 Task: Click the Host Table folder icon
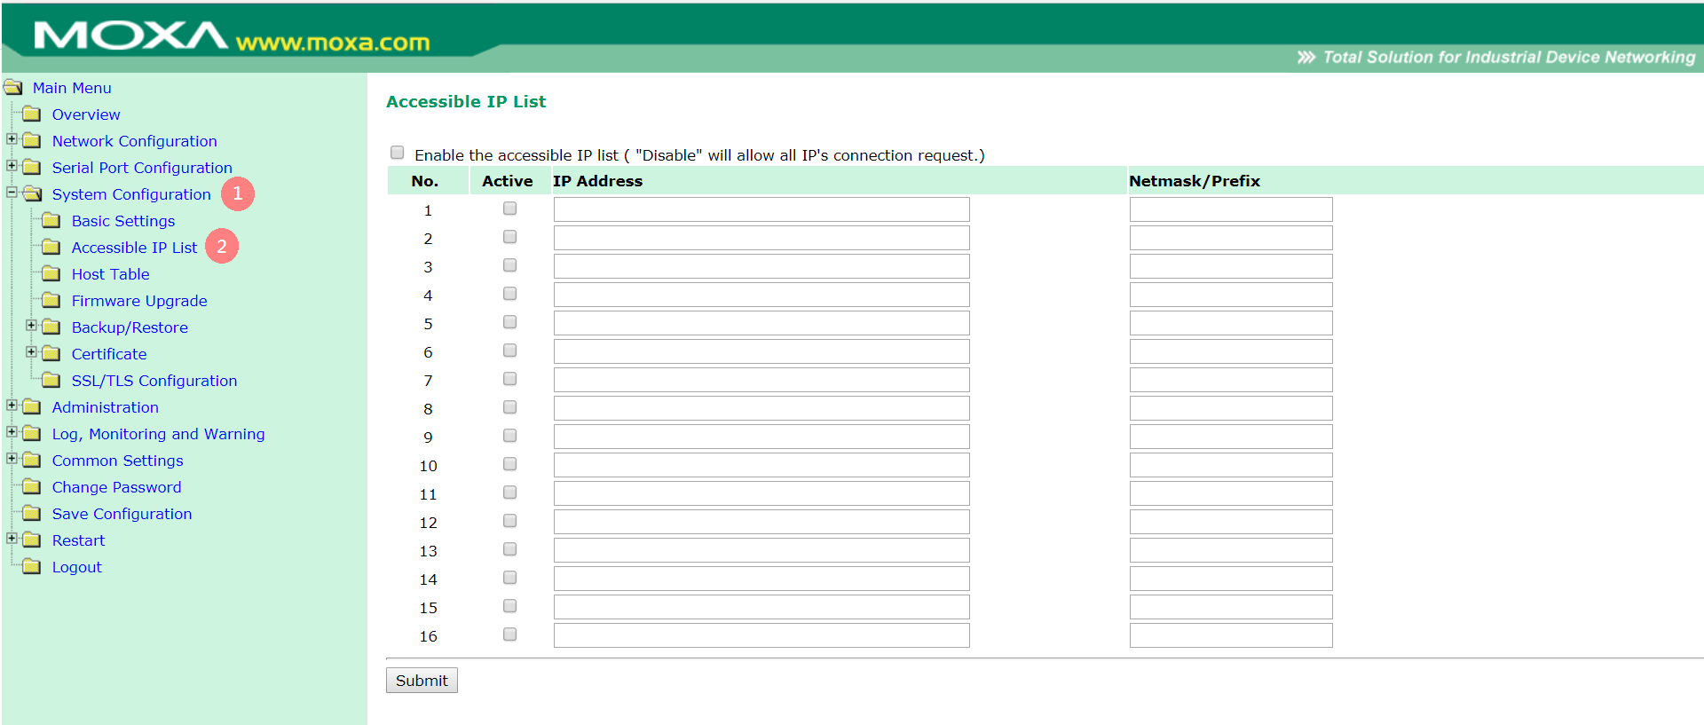(x=51, y=273)
